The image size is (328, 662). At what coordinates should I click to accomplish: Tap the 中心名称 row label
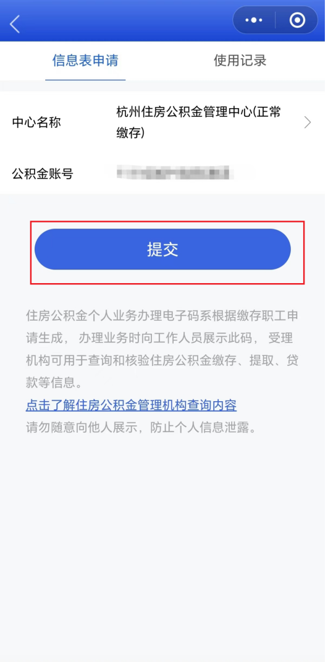(x=36, y=122)
